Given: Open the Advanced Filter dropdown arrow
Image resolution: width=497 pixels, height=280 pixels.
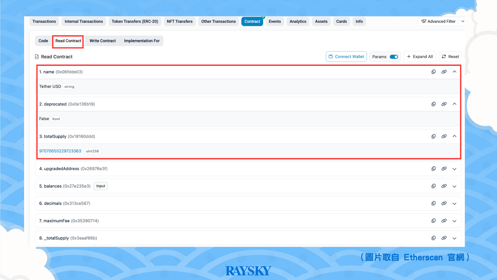Looking at the screenshot, I should coord(463,22).
